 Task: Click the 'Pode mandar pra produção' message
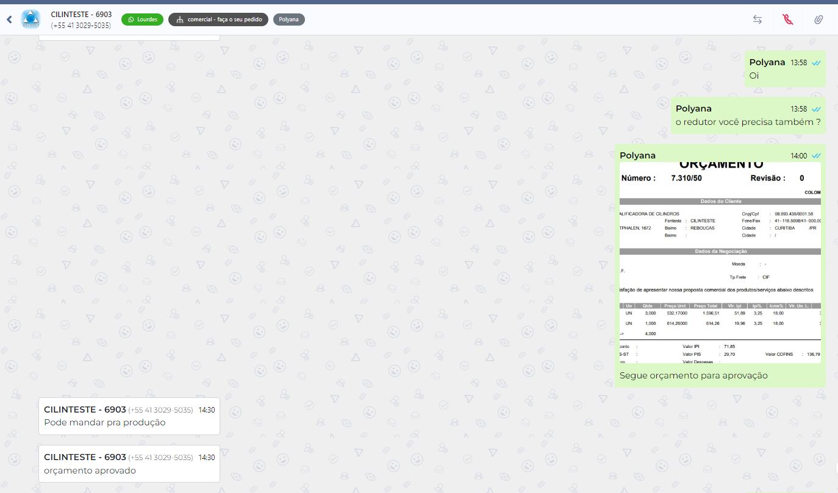[x=104, y=422]
